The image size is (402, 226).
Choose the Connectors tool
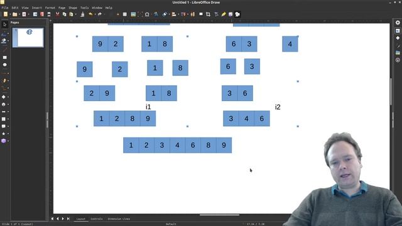(4, 89)
